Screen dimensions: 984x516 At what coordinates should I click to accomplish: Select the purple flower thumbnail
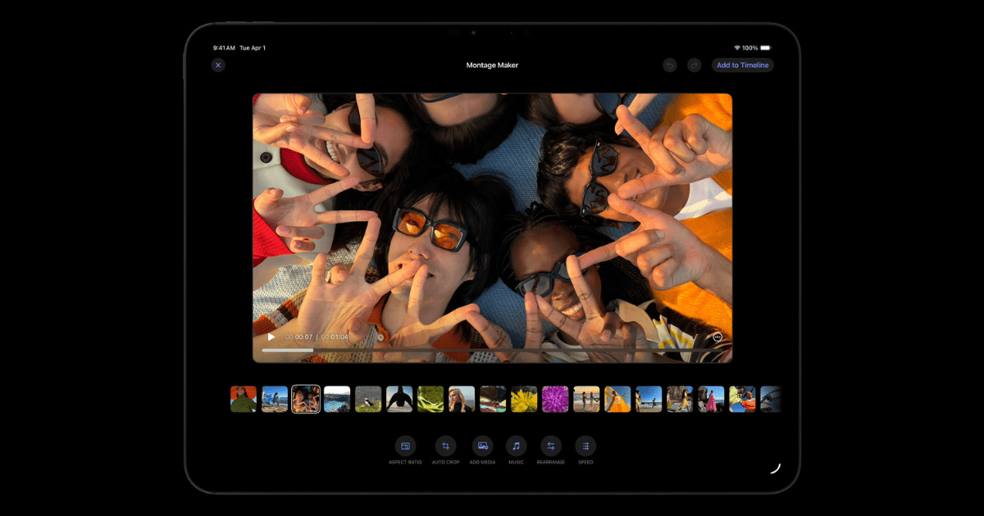[555, 399]
